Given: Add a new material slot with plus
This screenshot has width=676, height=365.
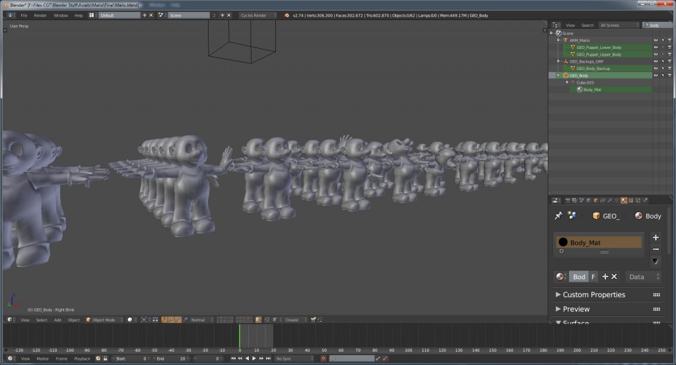Looking at the screenshot, I should [656, 238].
